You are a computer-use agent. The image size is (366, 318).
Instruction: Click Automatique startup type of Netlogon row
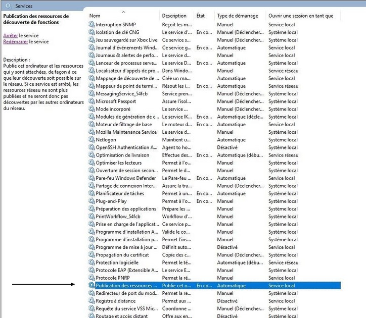pos(231,140)
